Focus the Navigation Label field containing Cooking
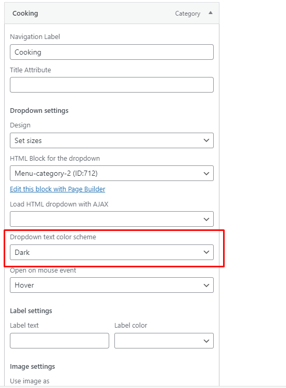This screenshot has height=388, width=286. point(112,52)
